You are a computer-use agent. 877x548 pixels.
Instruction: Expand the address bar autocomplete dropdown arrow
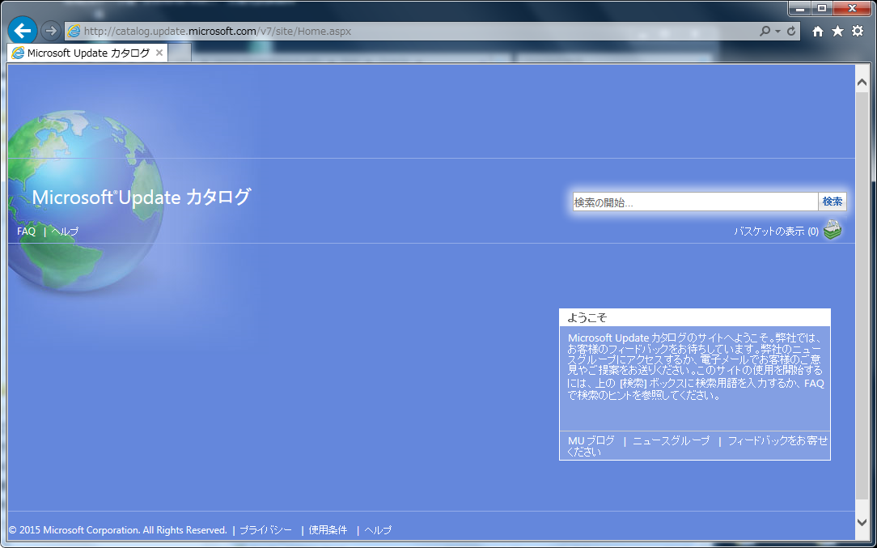(x=778, y=31)
